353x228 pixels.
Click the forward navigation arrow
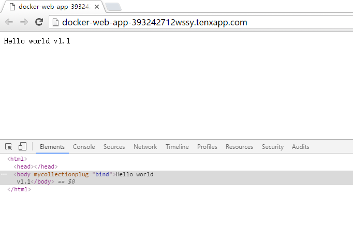pyautogui.click(x=24, y=22)
